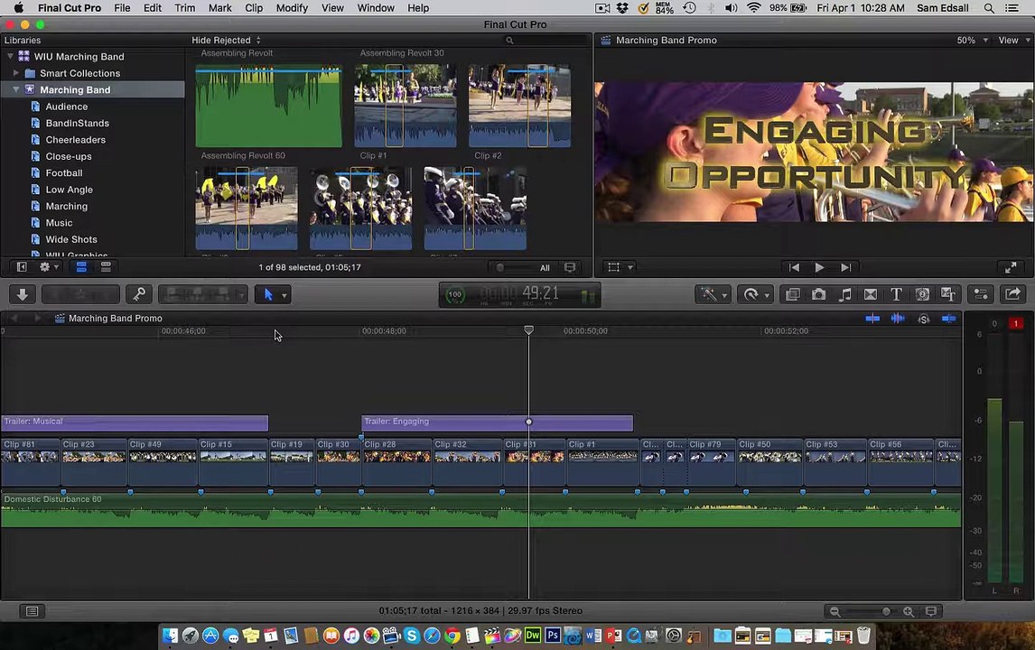Image resolution: width=1035 pixels, height=650 pixels.
Task: Open the clip appearance filmstrip button in browser
Action: coord(570,267)
